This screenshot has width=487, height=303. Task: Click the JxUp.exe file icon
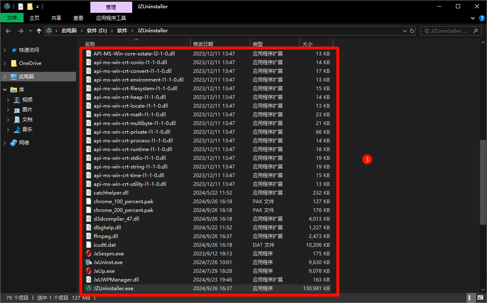(x=89, y=271)
